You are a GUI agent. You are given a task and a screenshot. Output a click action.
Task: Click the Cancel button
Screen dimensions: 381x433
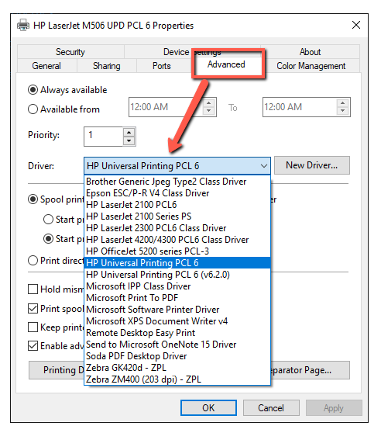pyautogui.click(x=271, y=408)
